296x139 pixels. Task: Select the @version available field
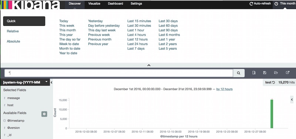(14, 128)
